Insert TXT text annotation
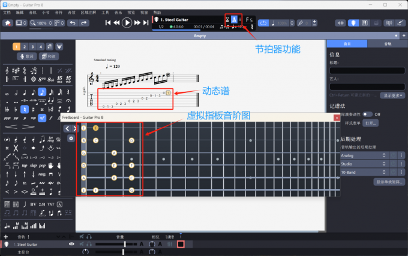This screenshot has height=256, width=408. (x=51, y=204)
